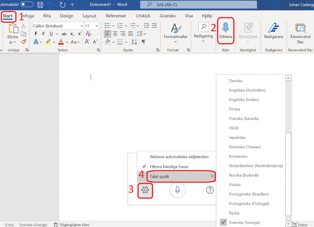Click language list scroll down arrow
314x227 pixels.
(288, 224)
